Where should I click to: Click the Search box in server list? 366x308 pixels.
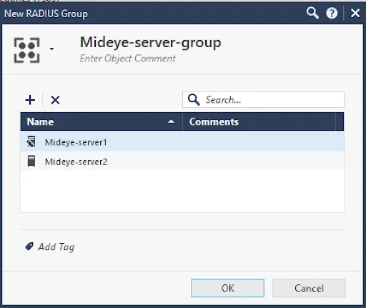[x=263, y=99]
